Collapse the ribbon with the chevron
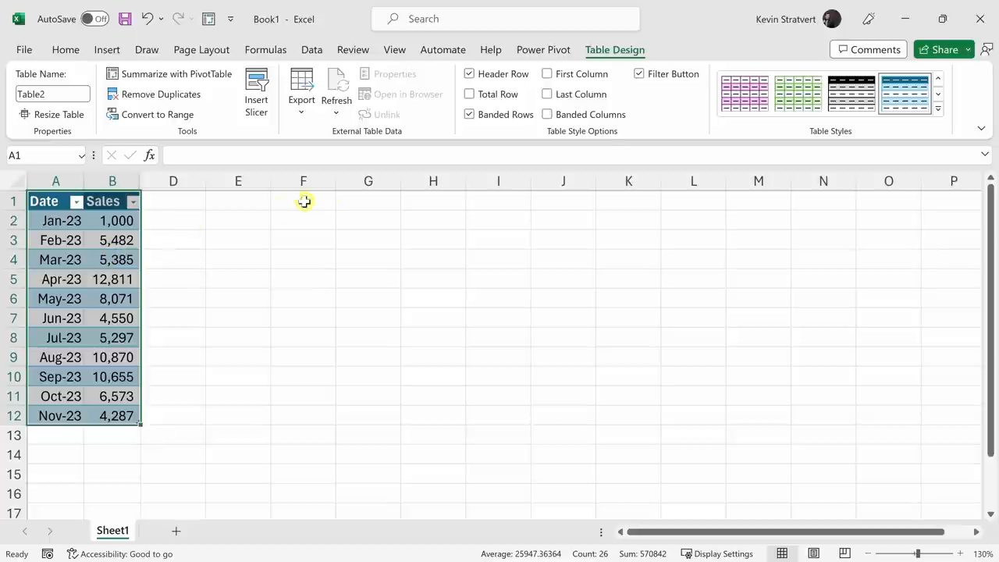Image resolution: width=999 pixels, height=562 pixels. click(981, 128)
